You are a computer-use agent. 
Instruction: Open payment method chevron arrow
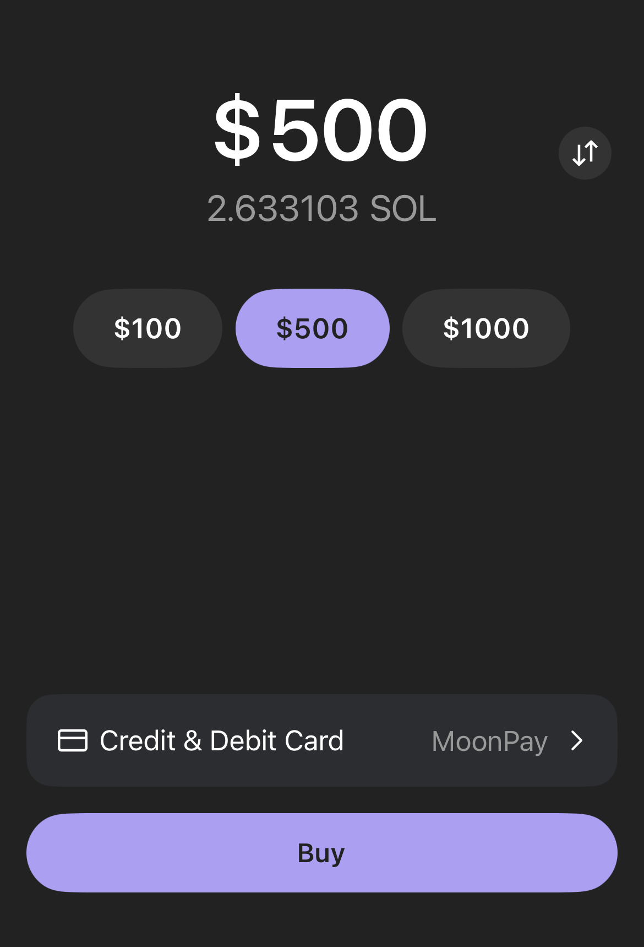pos(576,741)
